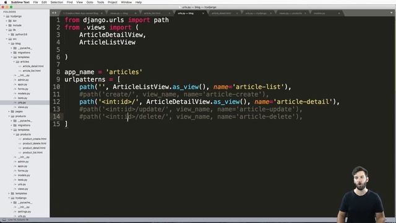Open the Apple menu
Image resolution: width=396 pixels, height=223 pixels.
[x=6, y=2]
